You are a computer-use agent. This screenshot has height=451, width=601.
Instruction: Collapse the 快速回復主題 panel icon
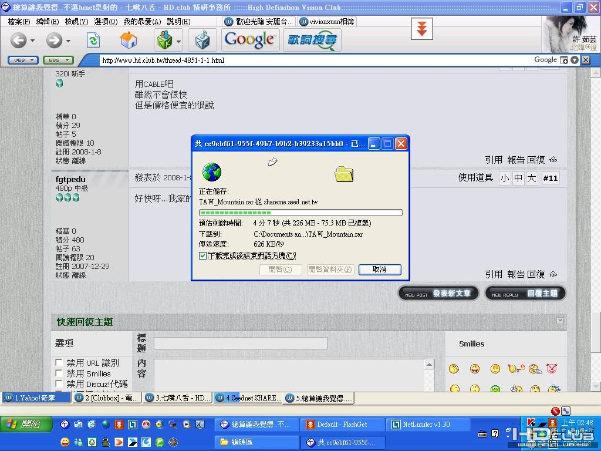560,321
